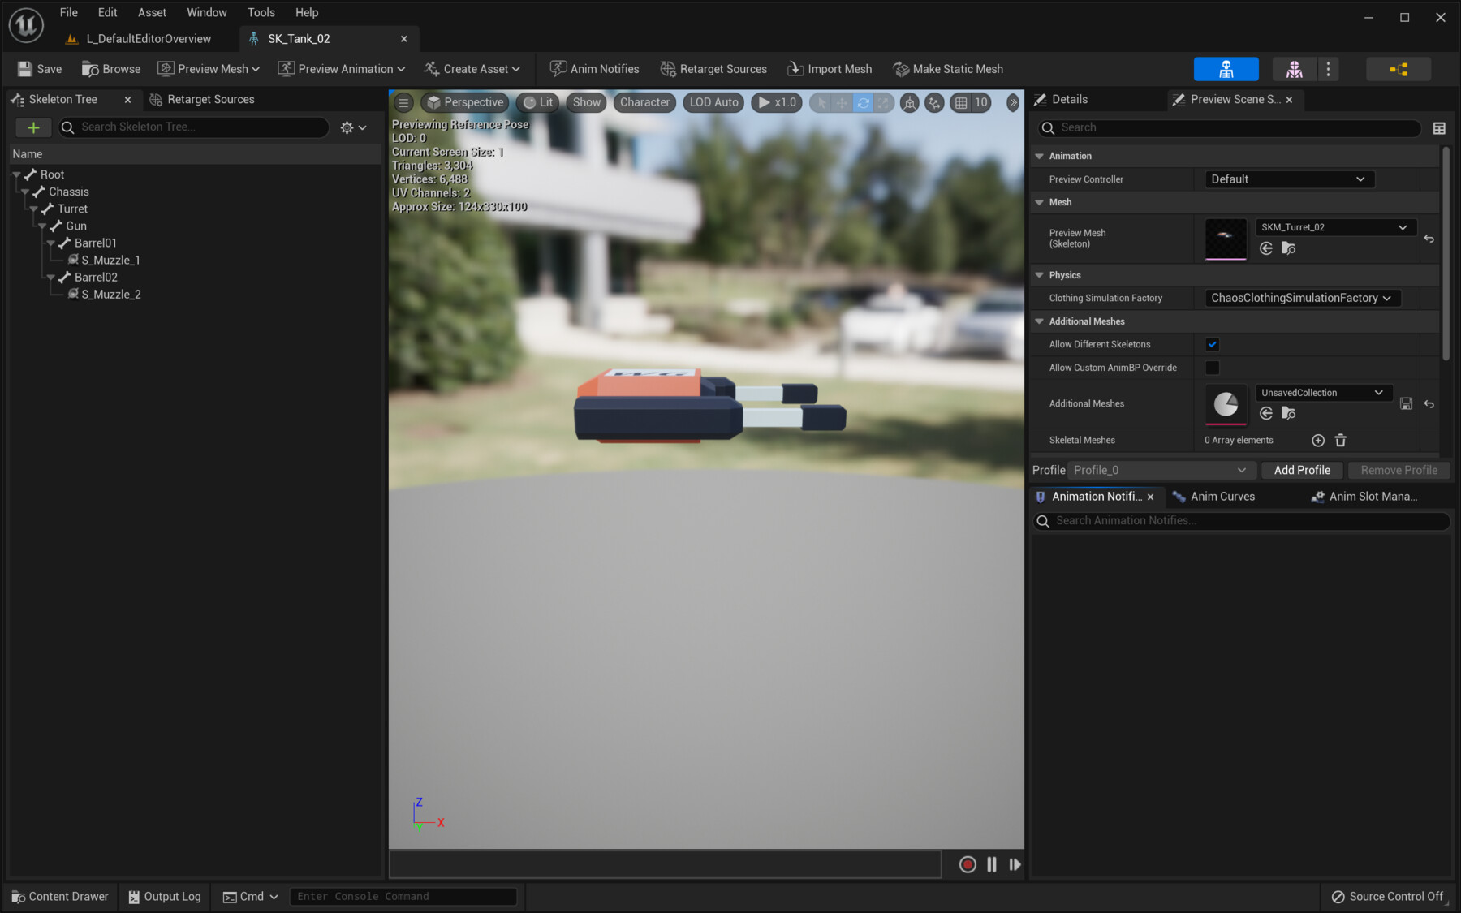Viewport: 1461px width, 913px height.
Task: Click Add Profile button
Action: click(1302, 471)
